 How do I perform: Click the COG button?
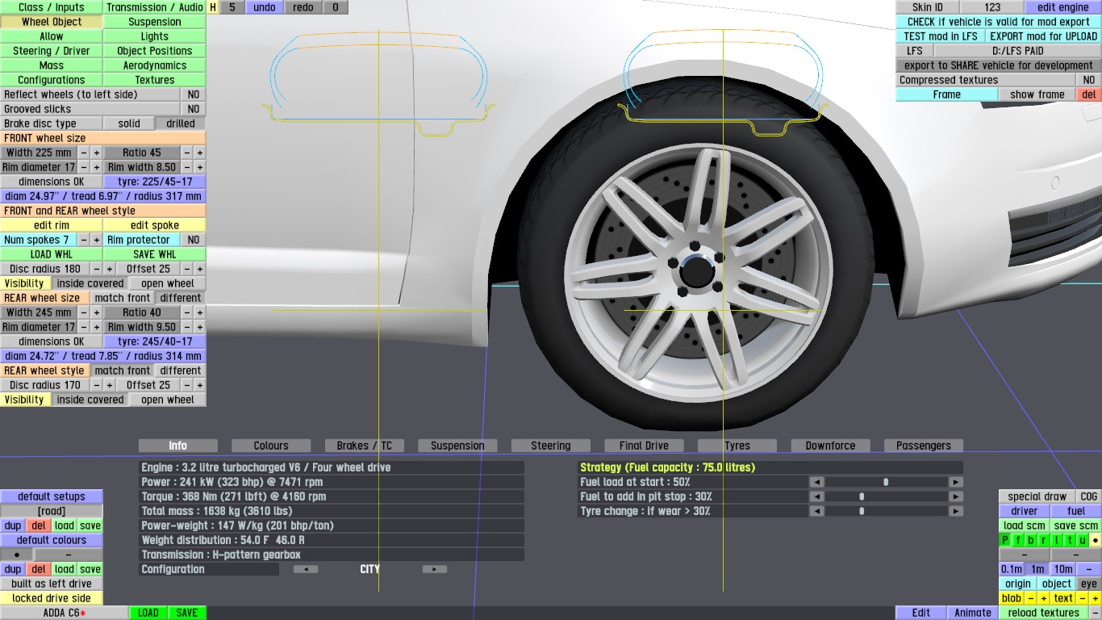(1088, 496)
